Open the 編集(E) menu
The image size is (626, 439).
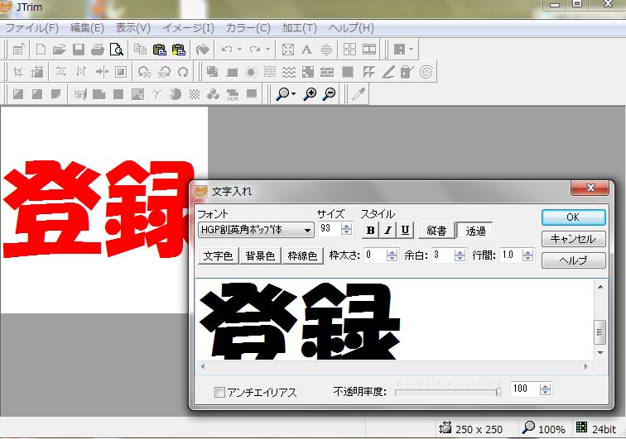coord(87,28)
